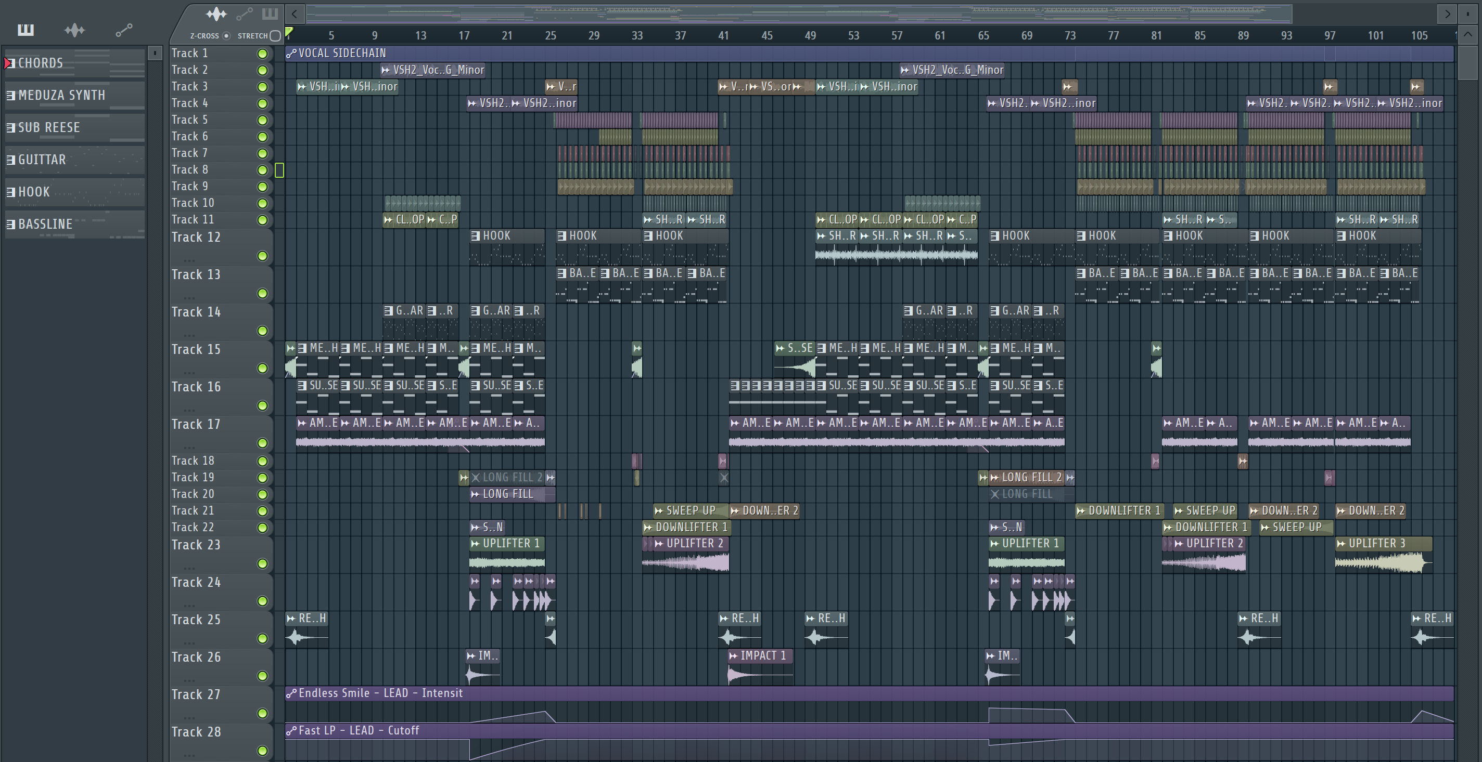Select the piano patterns picker icon

coord(25,30)
